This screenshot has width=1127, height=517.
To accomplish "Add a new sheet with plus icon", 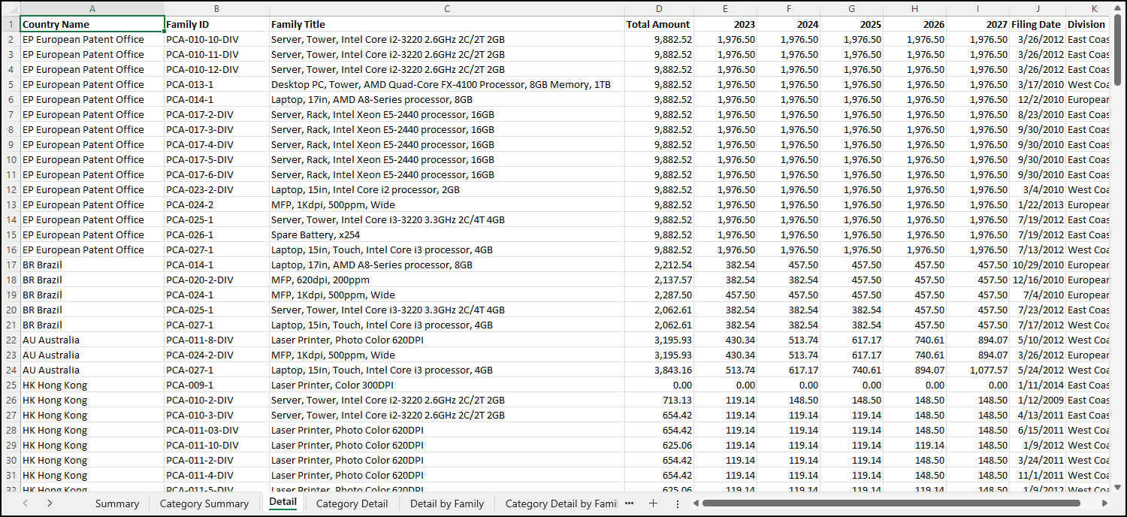I will 653,503.
